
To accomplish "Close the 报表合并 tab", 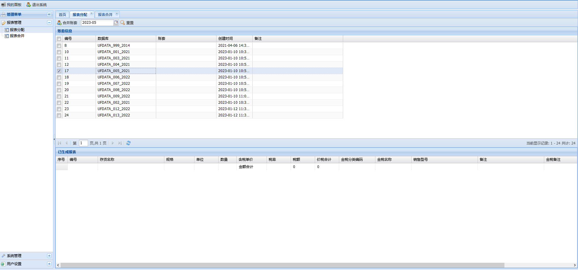I will click(x=117, y=13).
